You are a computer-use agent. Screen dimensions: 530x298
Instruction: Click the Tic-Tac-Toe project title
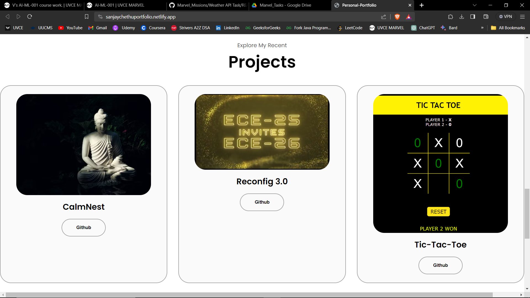click(441, 245)
